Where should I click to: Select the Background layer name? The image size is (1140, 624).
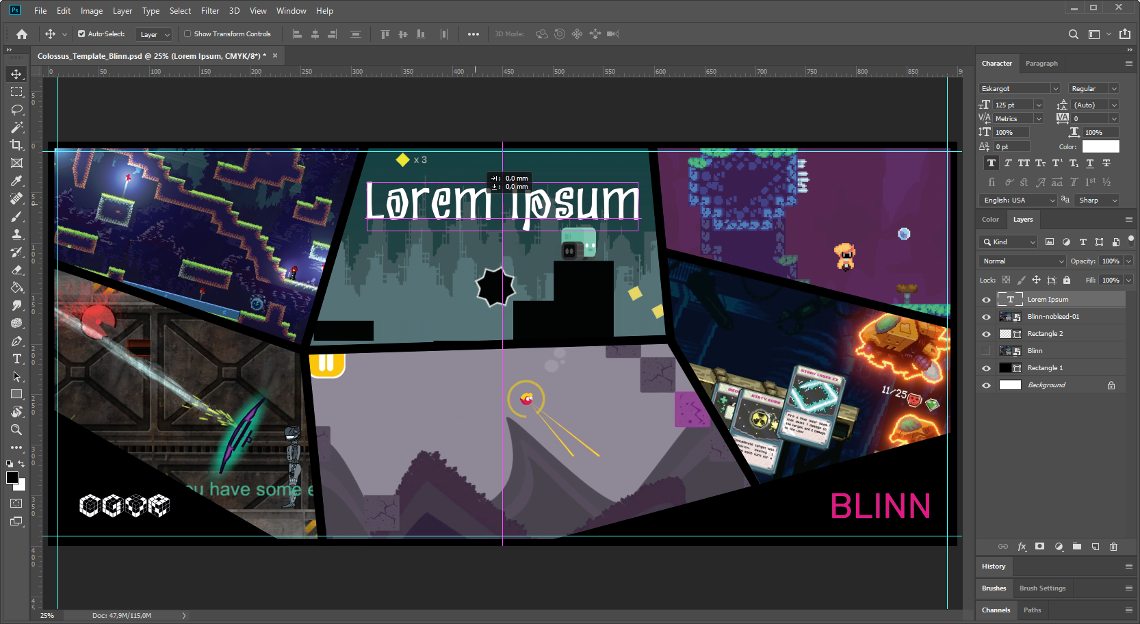pos(1046,385)
